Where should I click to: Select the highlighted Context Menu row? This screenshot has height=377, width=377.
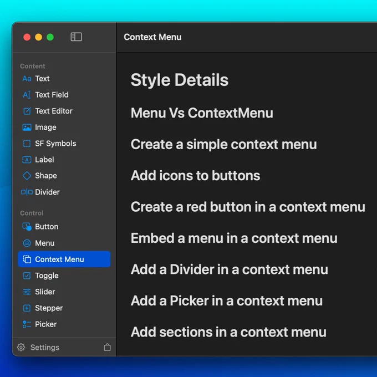(x=64, y=259)
